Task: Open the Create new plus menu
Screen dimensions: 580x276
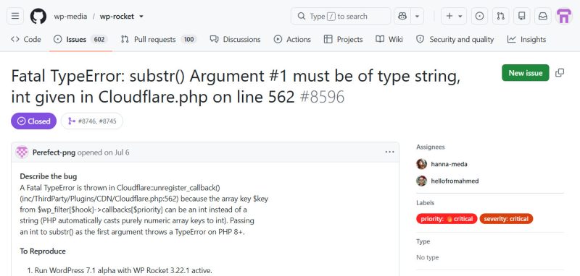Action: pyautogui.click(x=454, y=16)
